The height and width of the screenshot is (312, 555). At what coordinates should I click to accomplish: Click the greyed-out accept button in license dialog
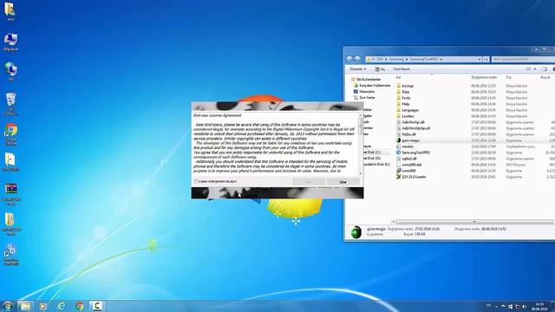pos(309,182)
